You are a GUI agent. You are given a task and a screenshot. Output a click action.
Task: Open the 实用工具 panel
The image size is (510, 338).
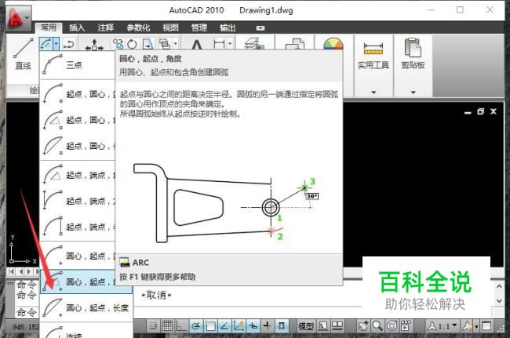coord(373,53)
